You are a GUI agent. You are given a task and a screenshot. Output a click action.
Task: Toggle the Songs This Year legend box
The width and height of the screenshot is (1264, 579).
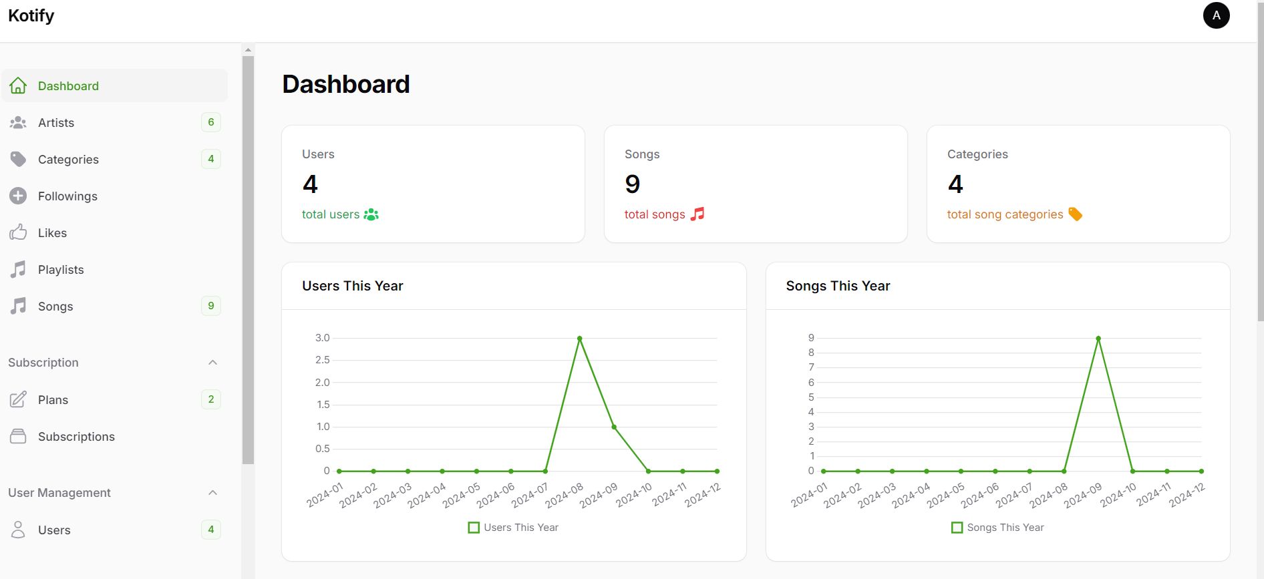(957, 528)
